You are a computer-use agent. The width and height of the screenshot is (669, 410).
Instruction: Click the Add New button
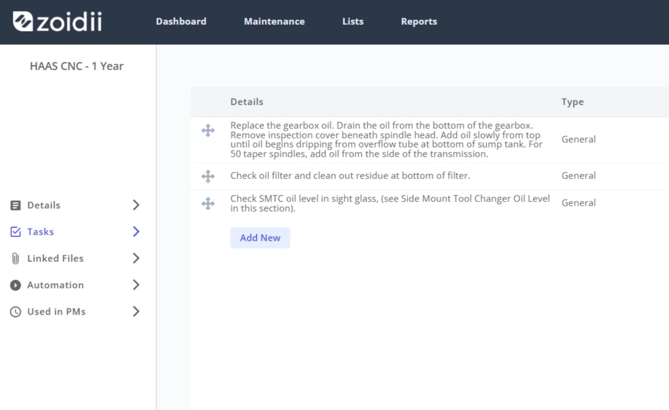pos(260,238)
